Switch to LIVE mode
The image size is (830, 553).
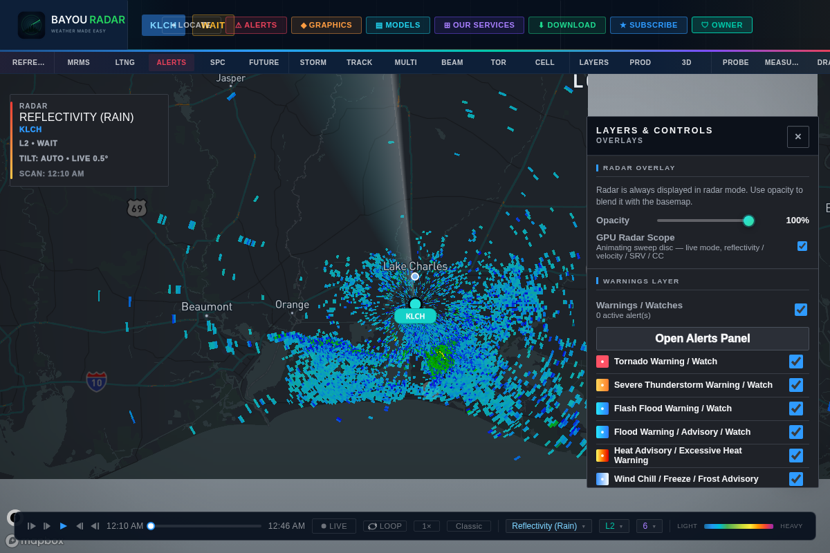pyautogui.click(x=334, y=526)
